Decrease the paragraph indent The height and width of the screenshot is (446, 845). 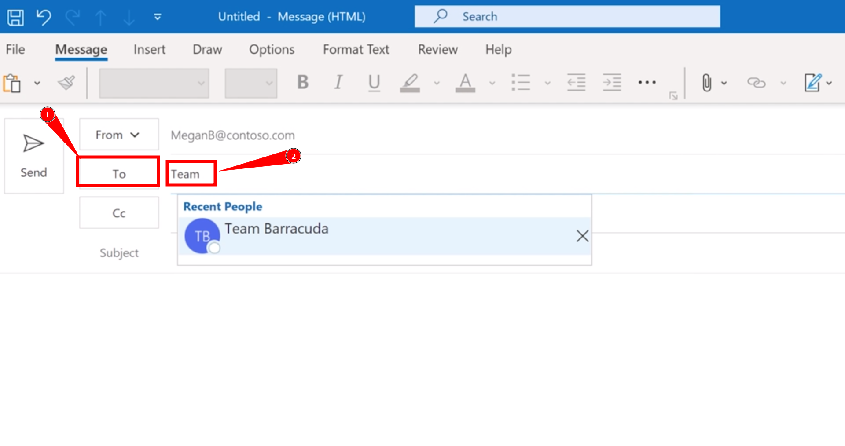[x=576, y=82]
